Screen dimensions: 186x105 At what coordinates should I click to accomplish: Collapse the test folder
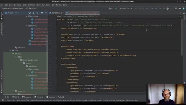(10, 50)
